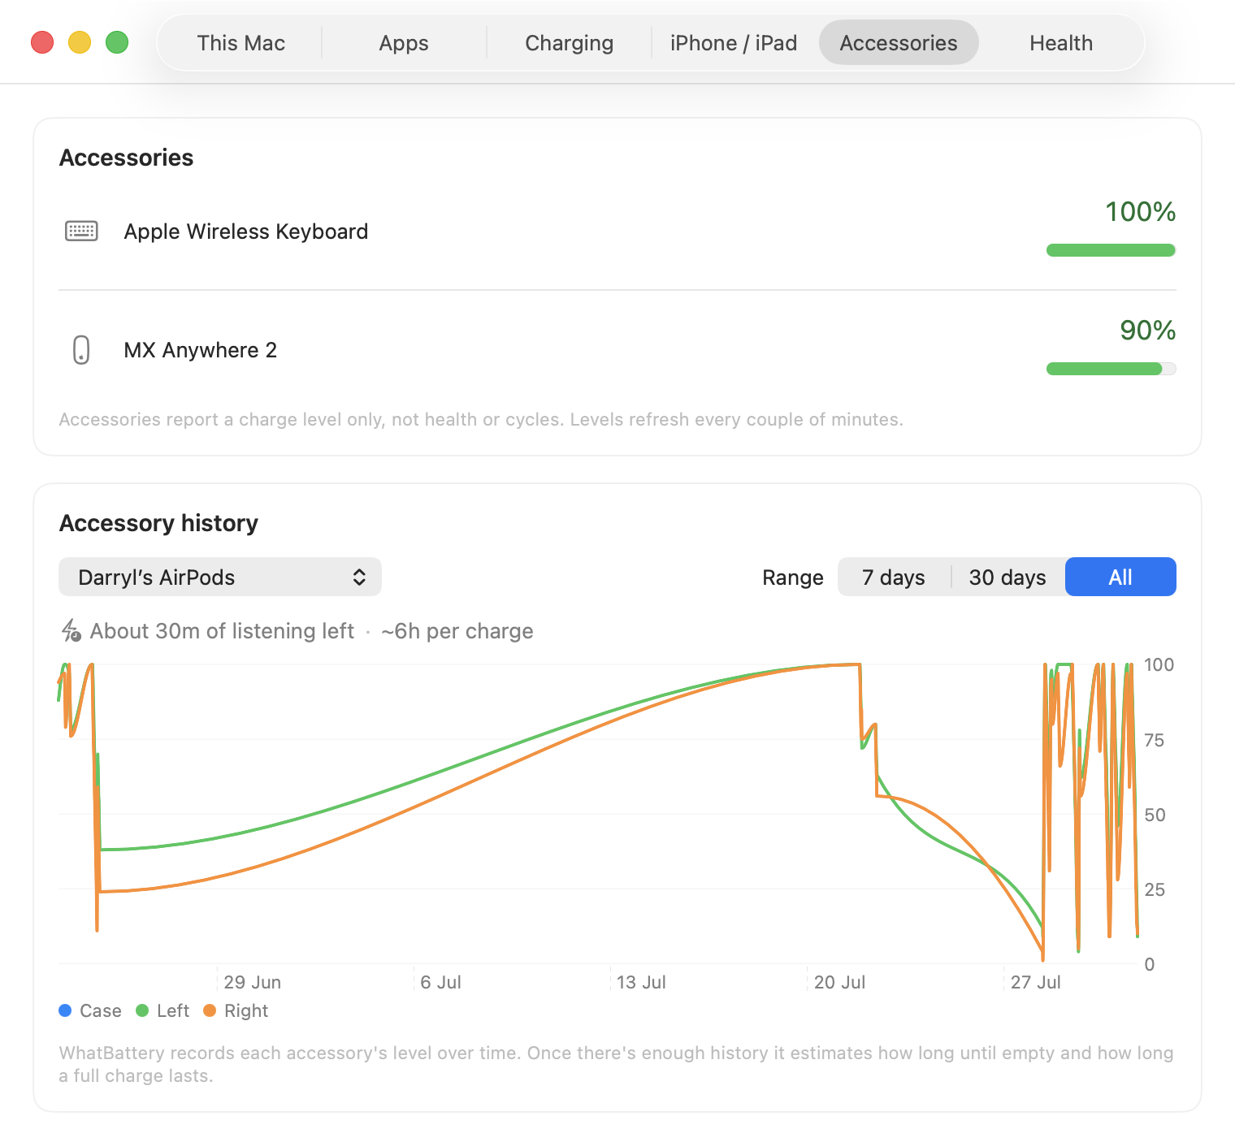Click the Apple Wireless Keyboard icon
The height and width of the screenshot is (1129, 1235).
(81, 231)
